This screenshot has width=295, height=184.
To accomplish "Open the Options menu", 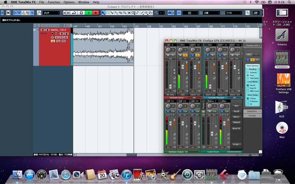I will (69, 2).
